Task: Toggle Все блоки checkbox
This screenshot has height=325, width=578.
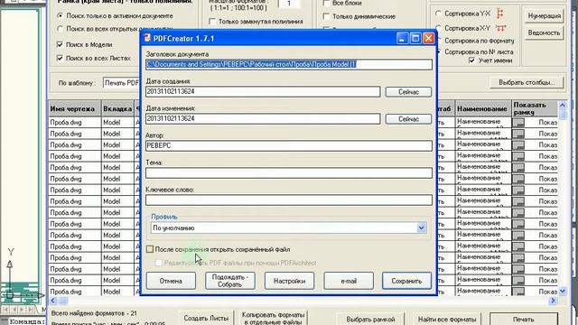Action: [326, 3]
